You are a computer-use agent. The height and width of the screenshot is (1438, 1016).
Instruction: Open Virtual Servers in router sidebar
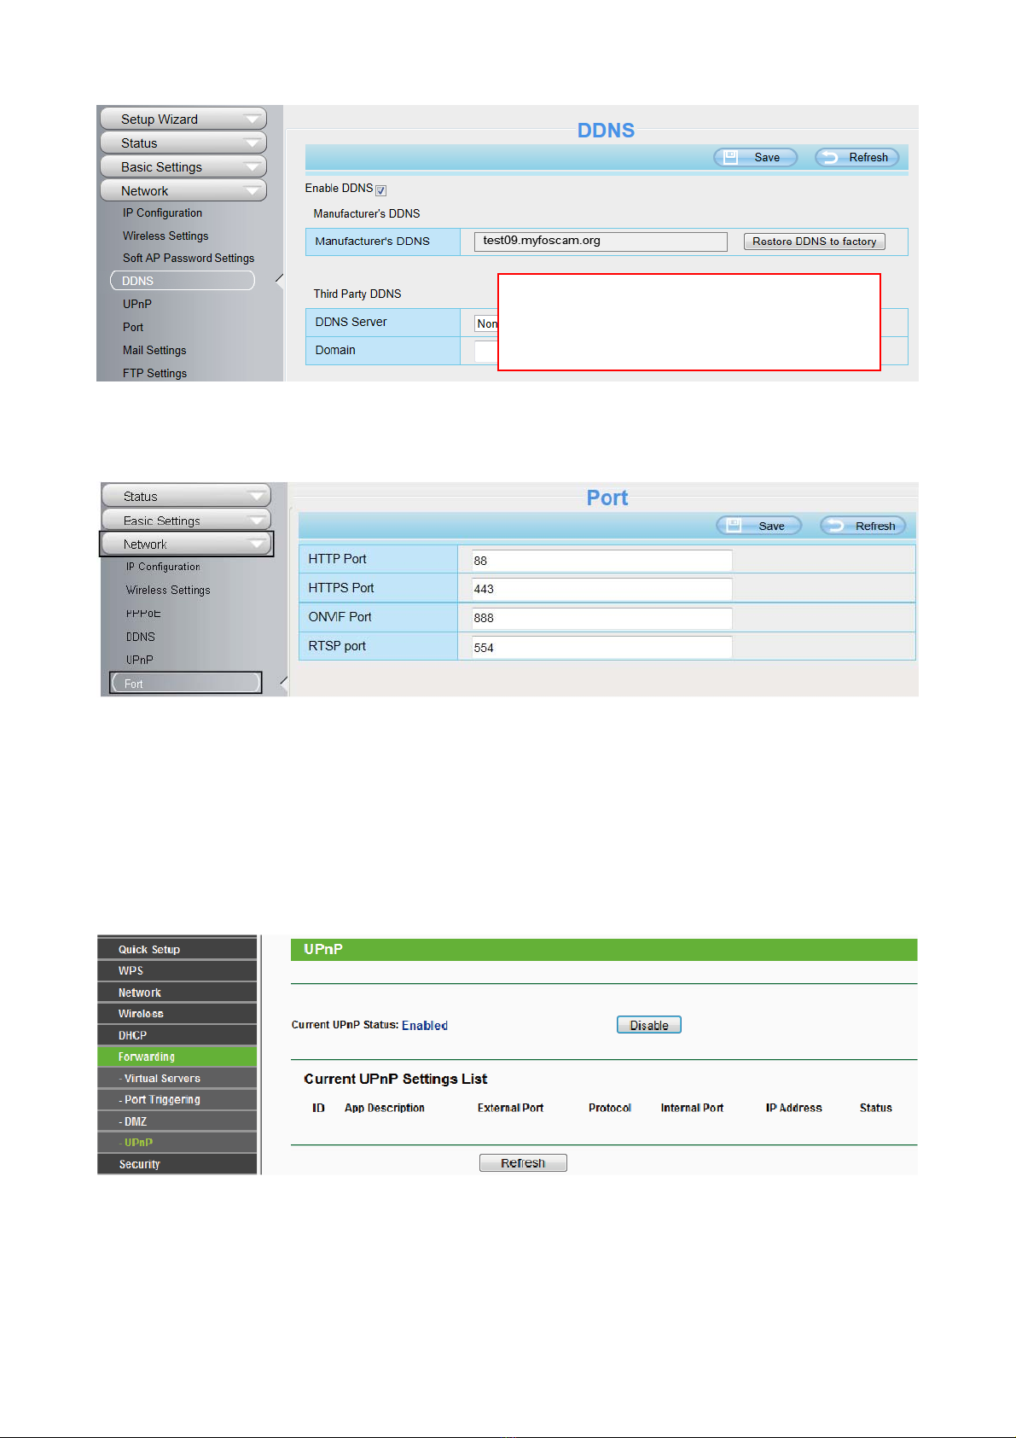coord(162,1079)
